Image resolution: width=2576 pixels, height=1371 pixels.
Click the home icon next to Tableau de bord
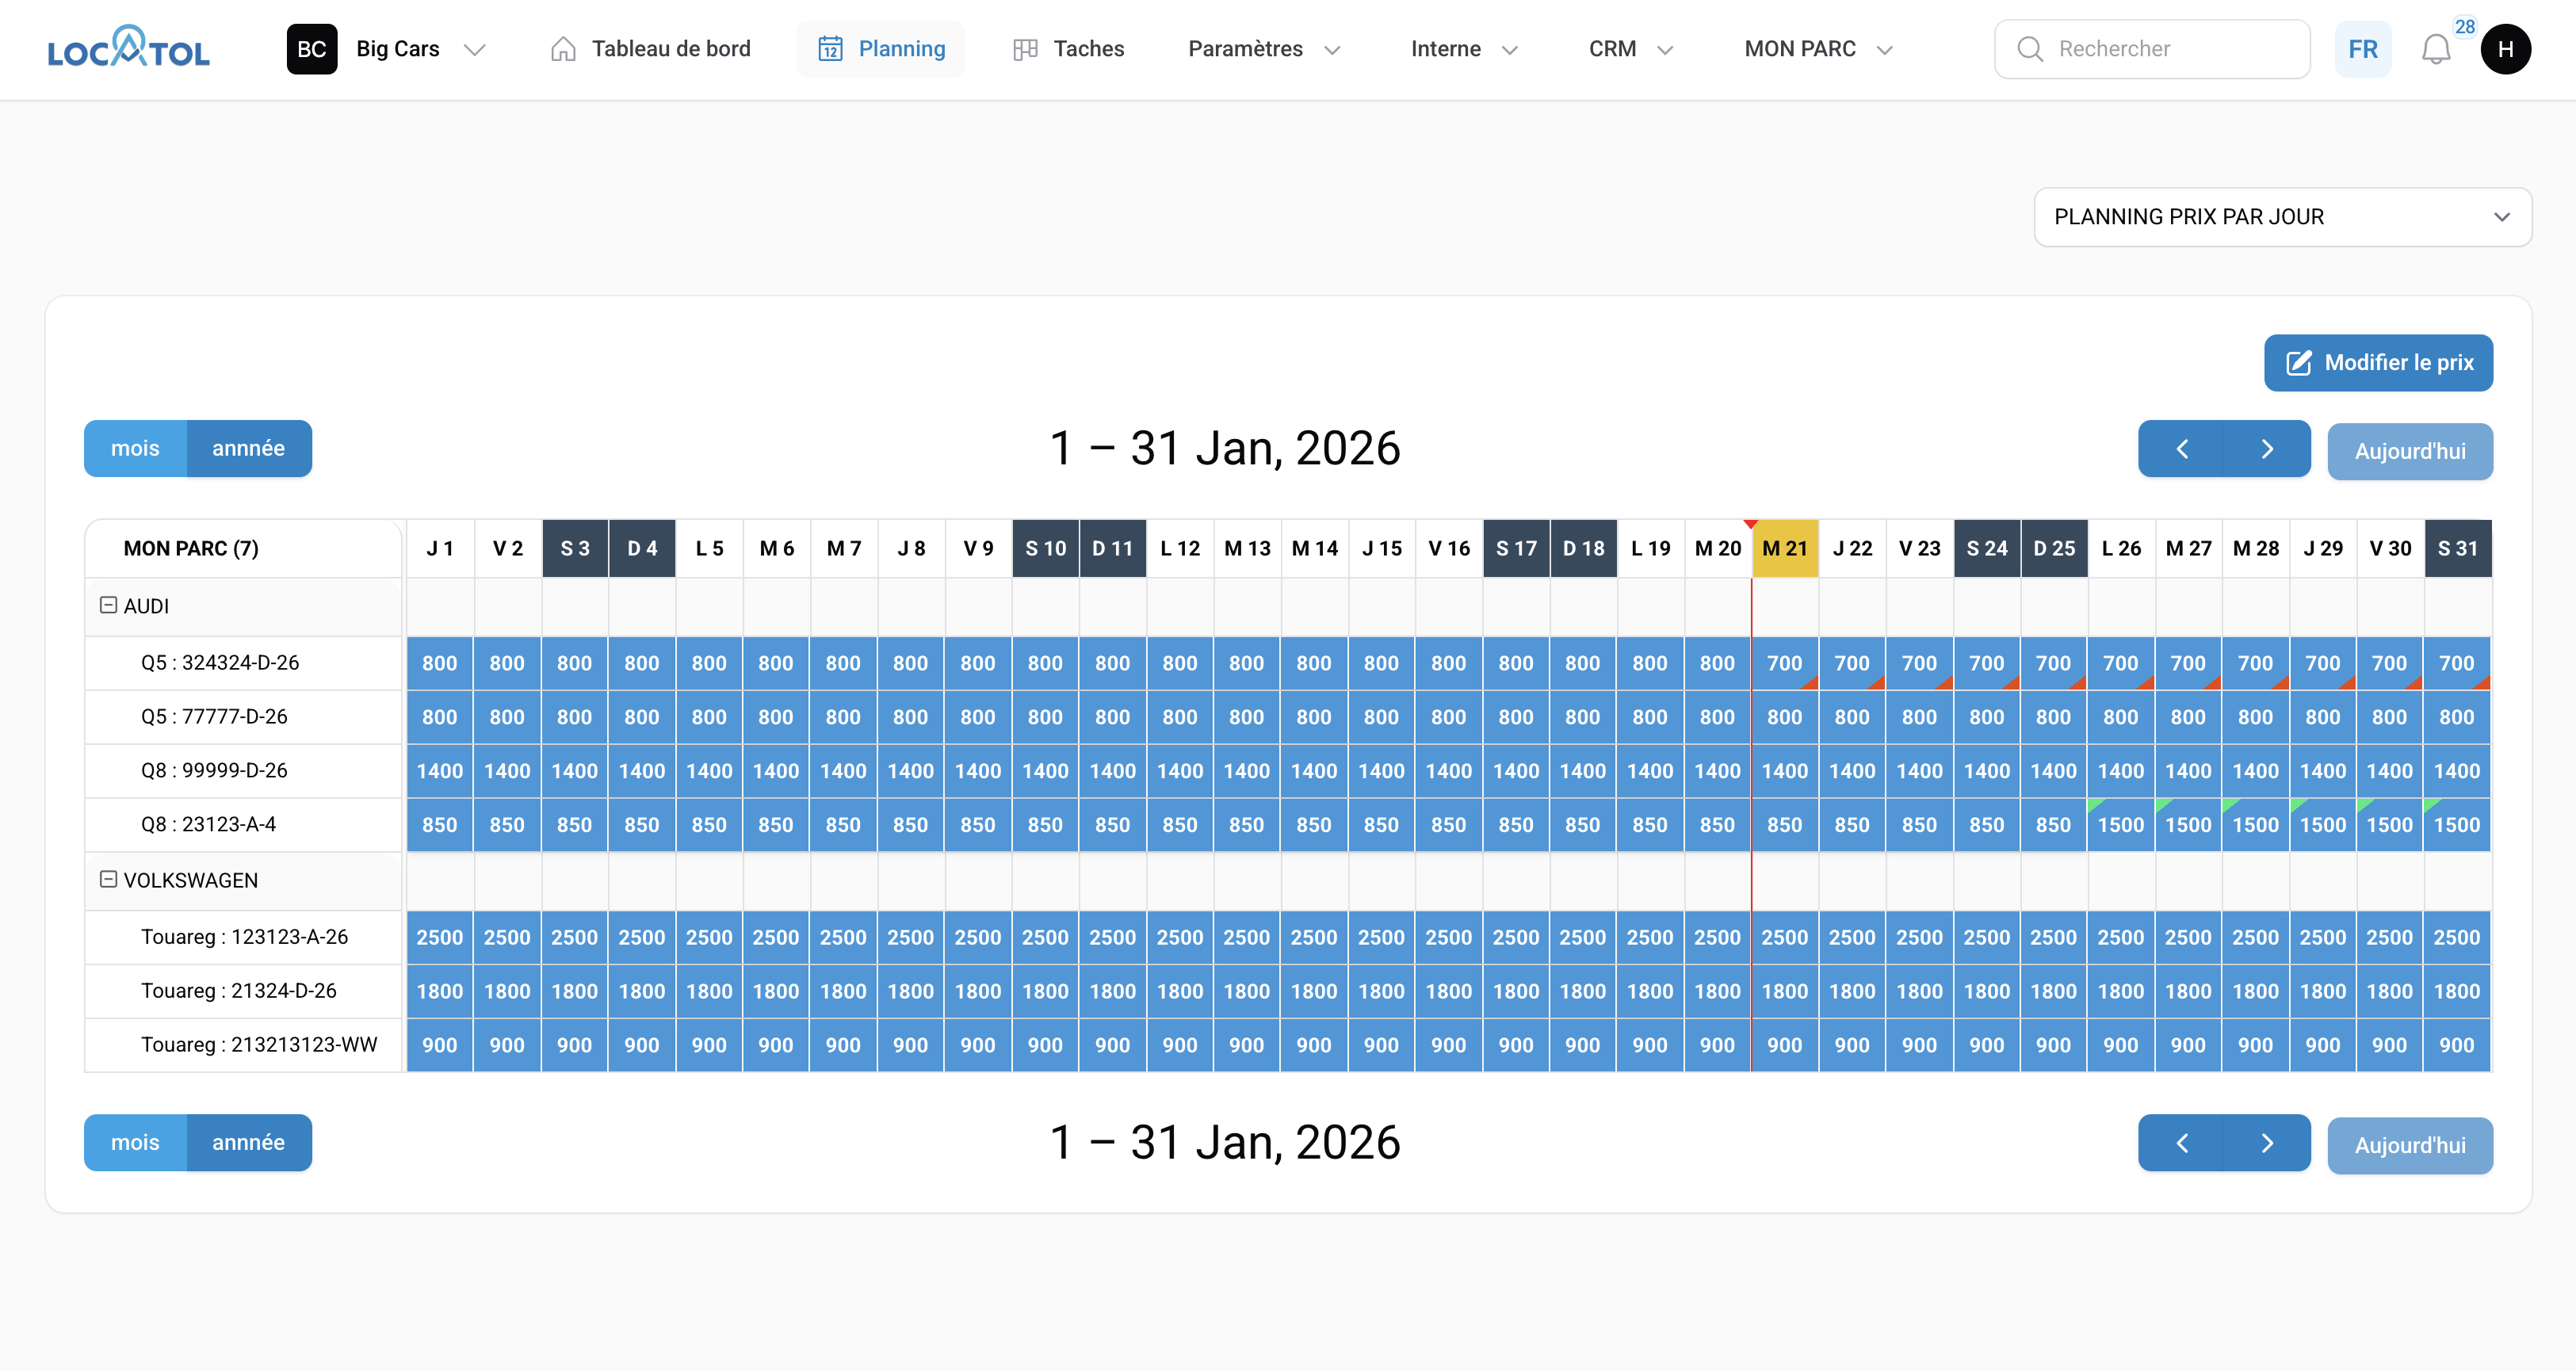point(562,48)
